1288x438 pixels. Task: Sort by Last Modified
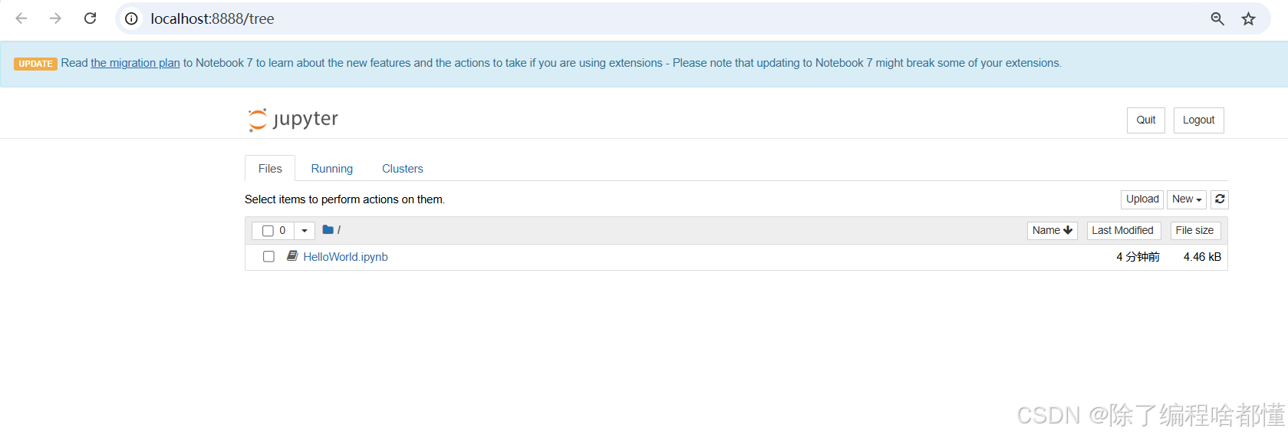[1123, 231]
